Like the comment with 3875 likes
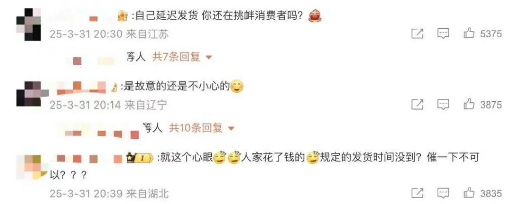514x204 pixels. click(x=469, y=105)
